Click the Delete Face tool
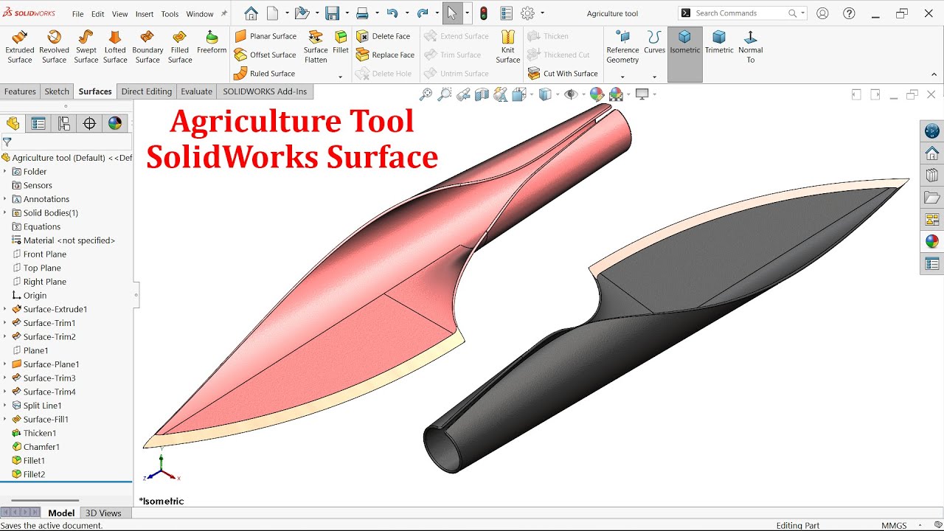944x531 pixels. pos(383,36)
